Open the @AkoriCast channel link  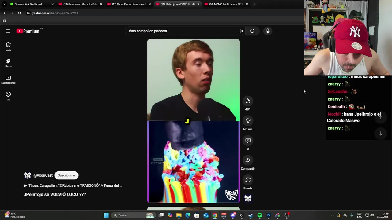click(x=43, y=175)
